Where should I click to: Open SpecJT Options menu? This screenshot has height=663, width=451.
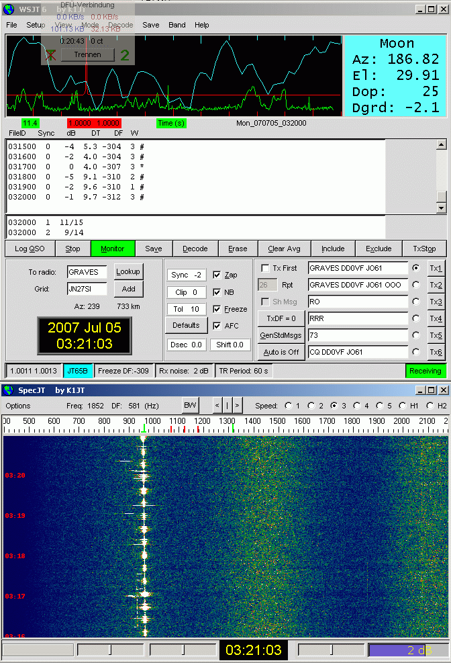point(18,406)
